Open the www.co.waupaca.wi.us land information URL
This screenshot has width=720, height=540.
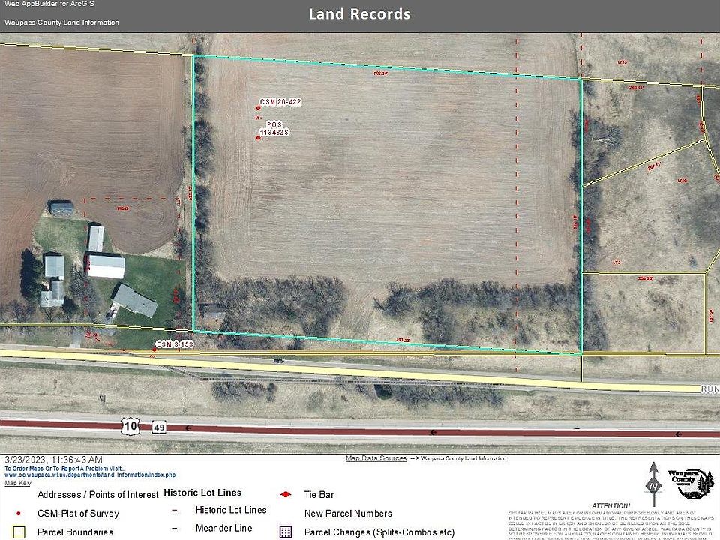[x=90, y=475]
